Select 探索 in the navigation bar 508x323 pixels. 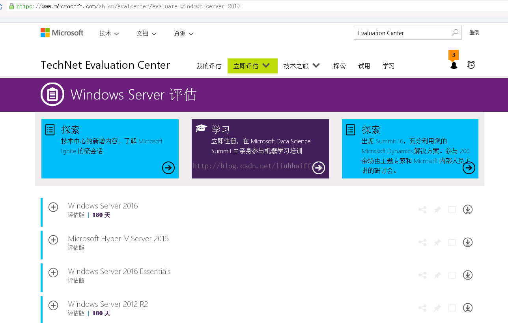pyautogui.click(x=340, y=66)
